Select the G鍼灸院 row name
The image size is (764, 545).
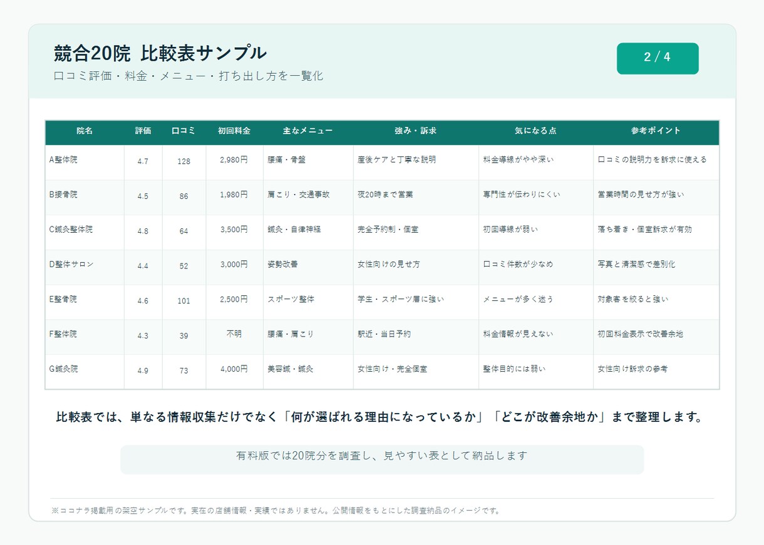(63, 369)
